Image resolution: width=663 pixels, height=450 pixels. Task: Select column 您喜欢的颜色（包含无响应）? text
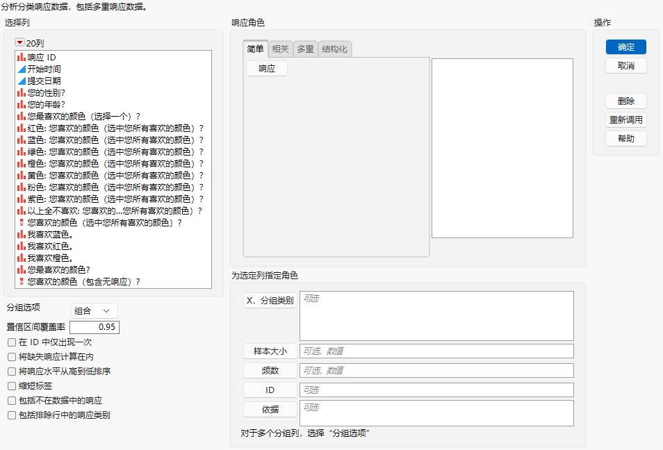tap(83, 282)
